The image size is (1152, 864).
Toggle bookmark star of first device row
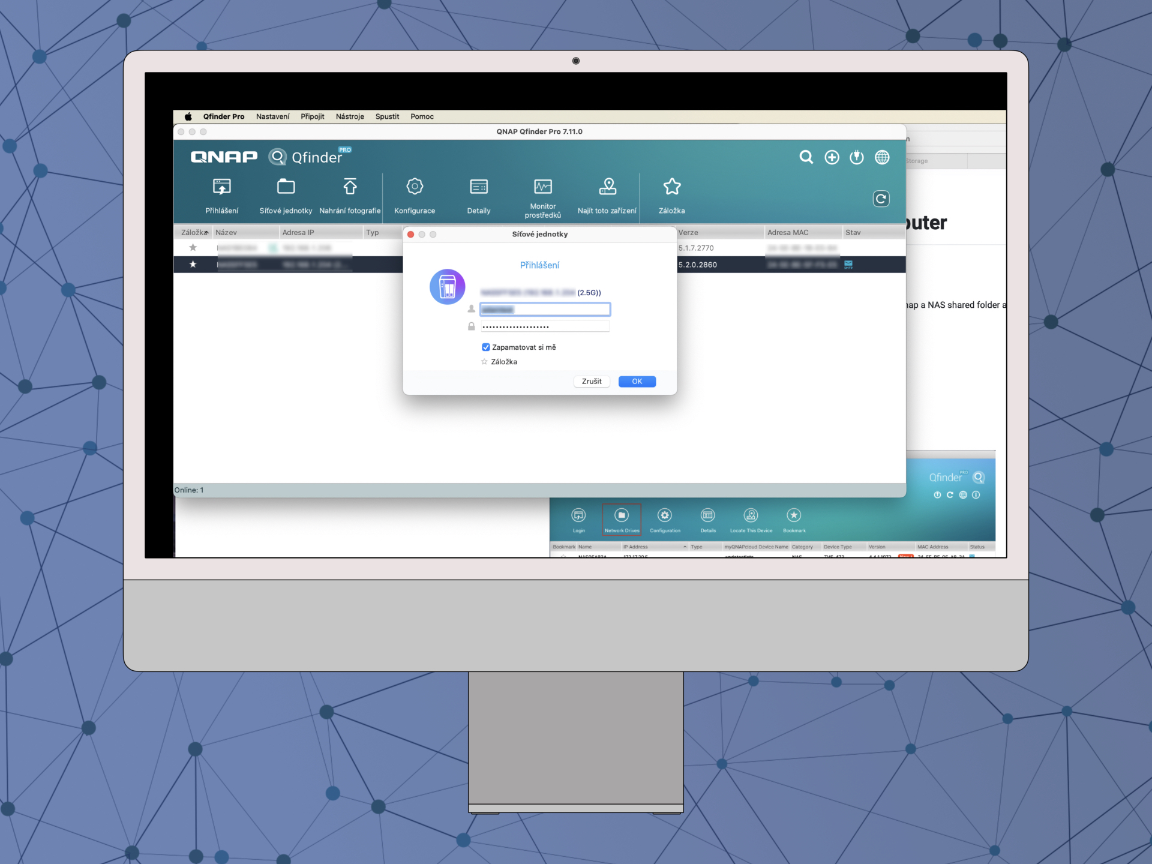193,248
